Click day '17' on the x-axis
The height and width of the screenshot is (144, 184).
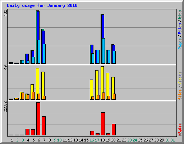coord(97,140)
